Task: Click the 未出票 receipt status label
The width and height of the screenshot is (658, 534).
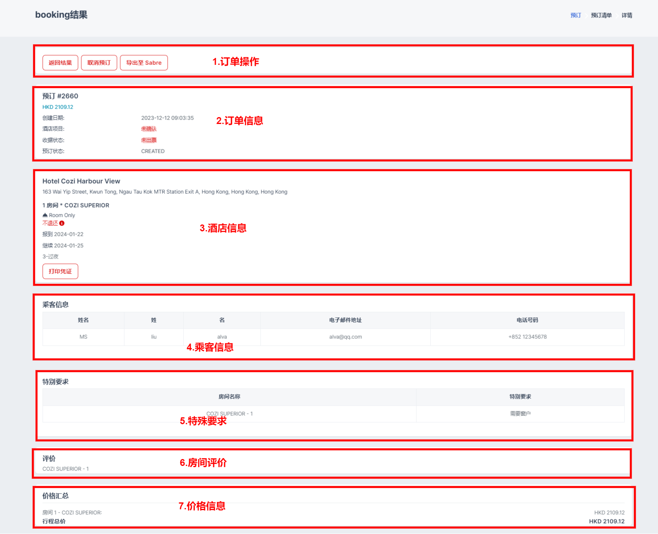Action: click(x=148, y=140)
